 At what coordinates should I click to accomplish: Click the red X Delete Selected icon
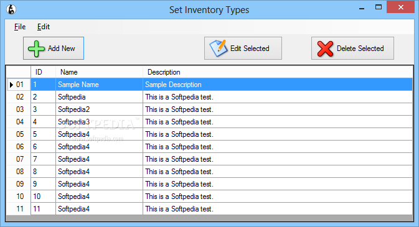(x=325, y=49)
